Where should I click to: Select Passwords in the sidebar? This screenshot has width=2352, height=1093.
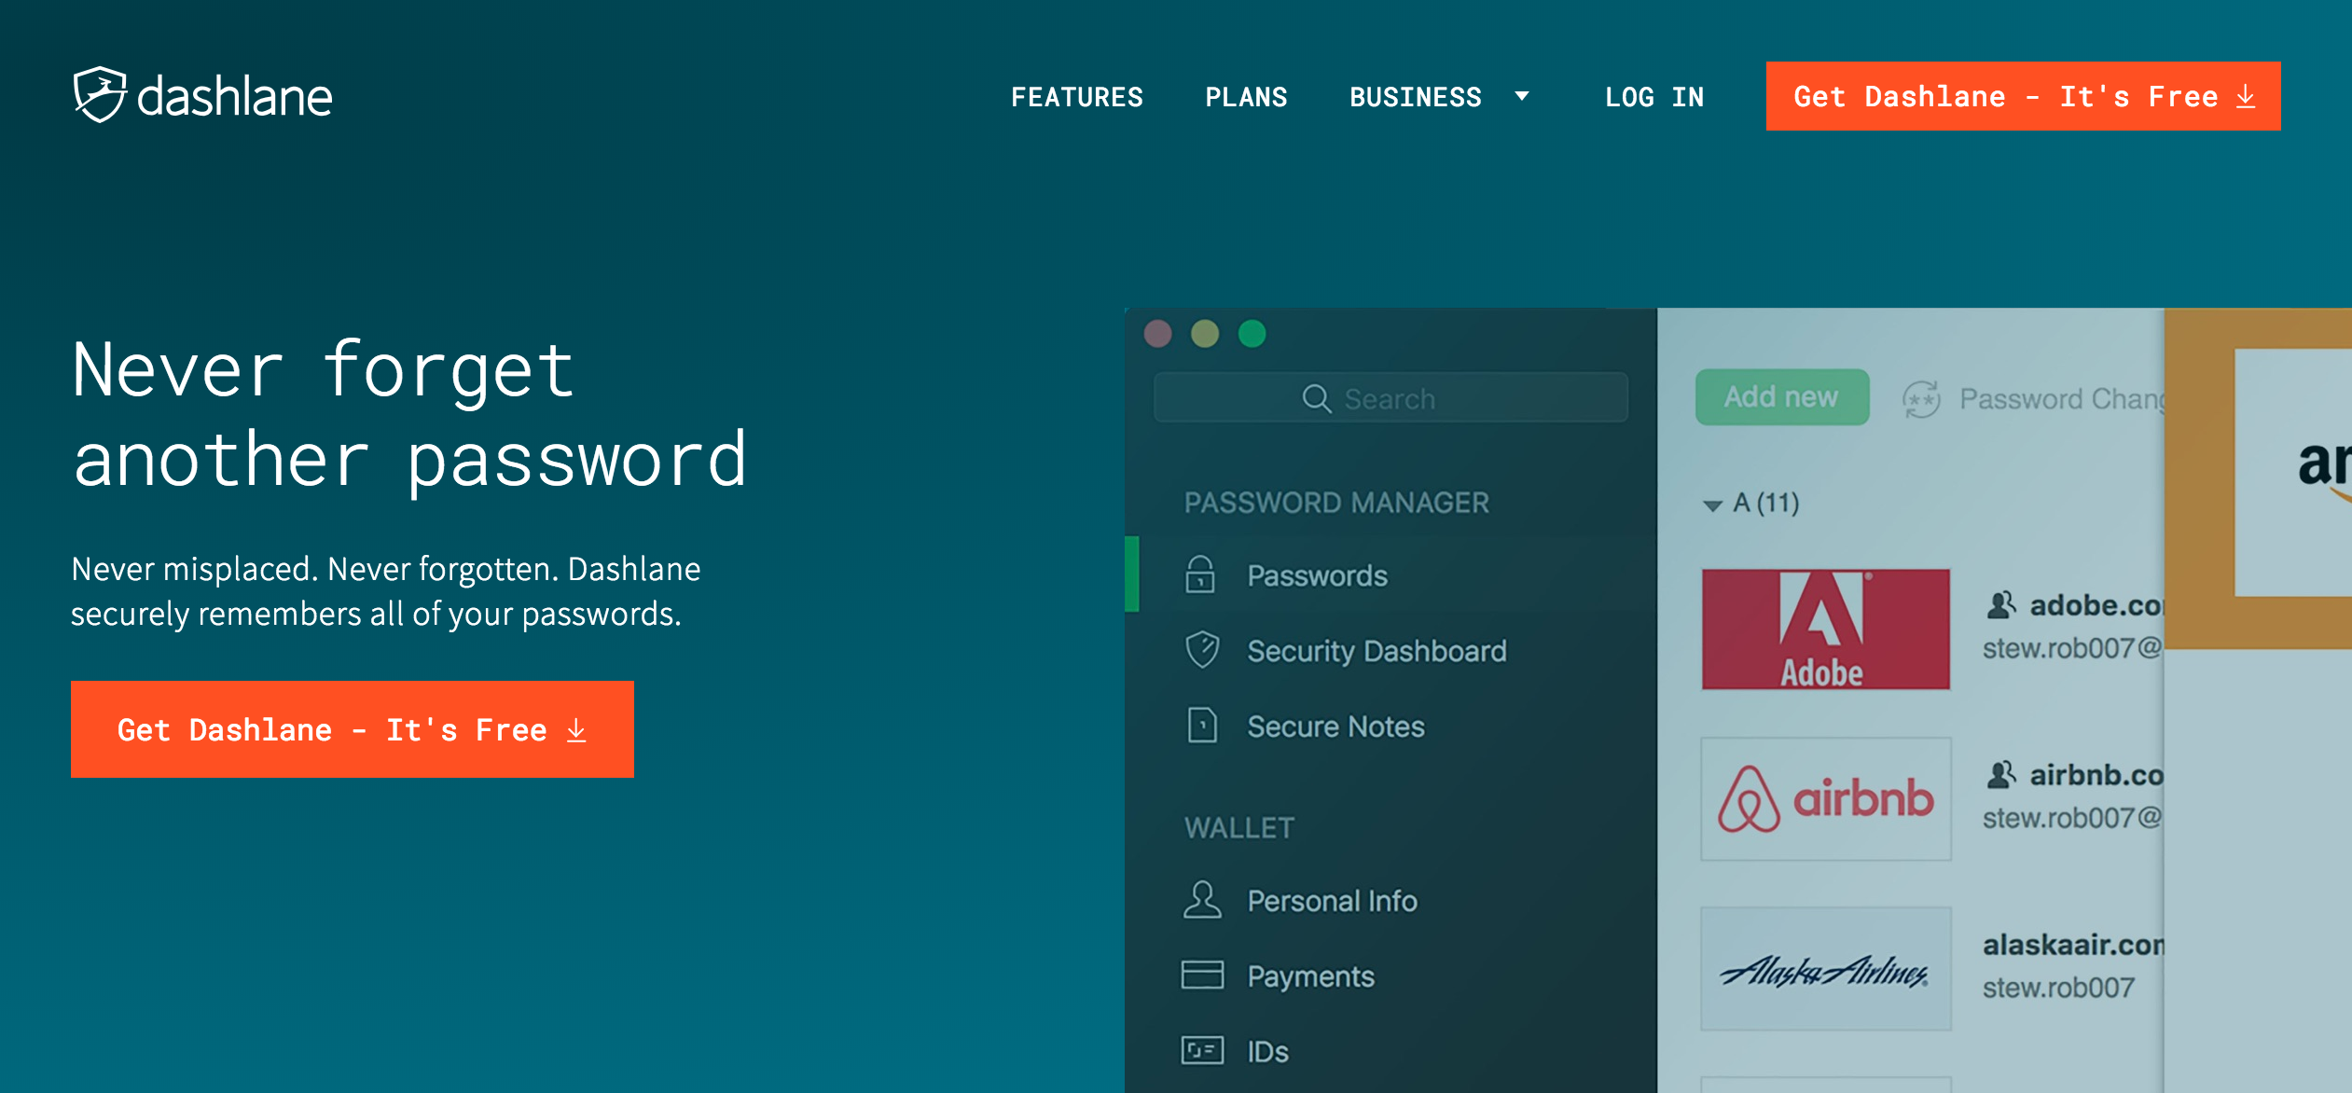1390,575
